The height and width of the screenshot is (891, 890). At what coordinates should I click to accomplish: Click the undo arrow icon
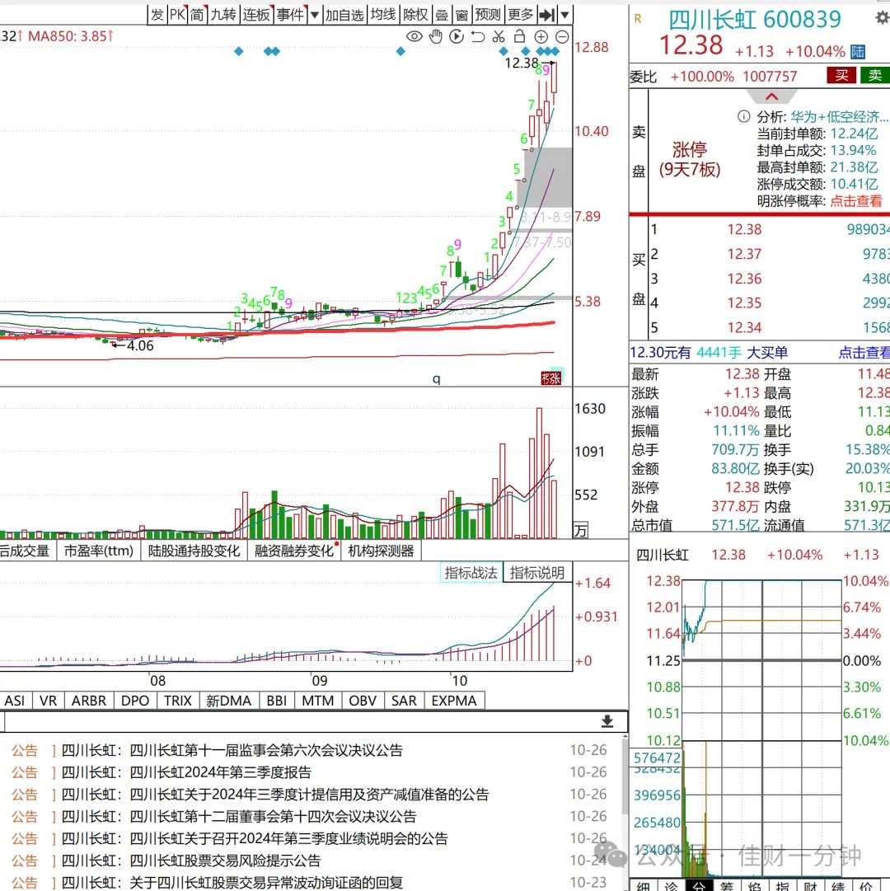click(x=478, y=37)
